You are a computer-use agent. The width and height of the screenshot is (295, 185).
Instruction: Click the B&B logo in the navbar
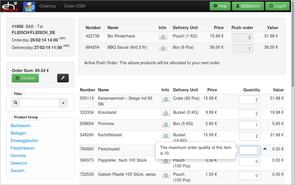point(29,6)
